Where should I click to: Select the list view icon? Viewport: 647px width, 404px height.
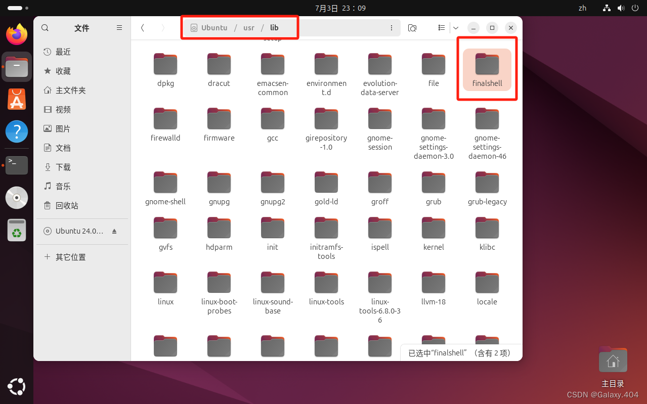click(441, 28)
